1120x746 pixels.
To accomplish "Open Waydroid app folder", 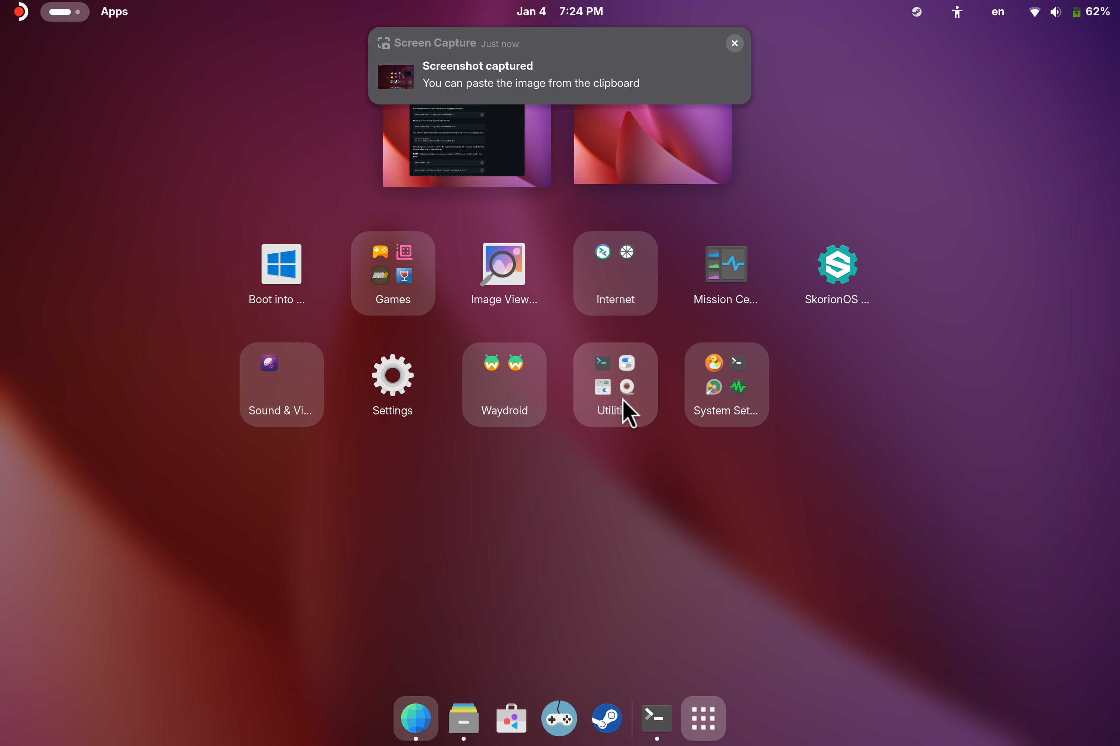I will click(504, 385).
